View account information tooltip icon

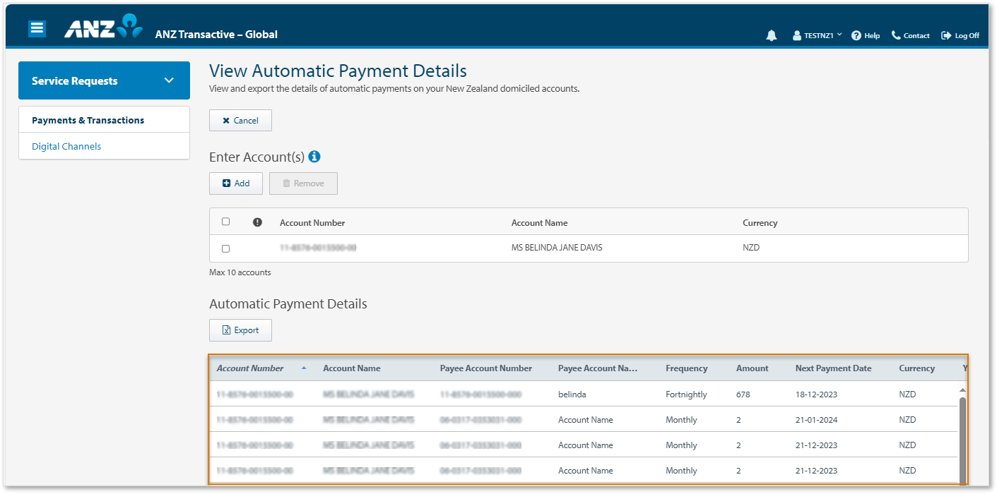[x=315, y=157]
